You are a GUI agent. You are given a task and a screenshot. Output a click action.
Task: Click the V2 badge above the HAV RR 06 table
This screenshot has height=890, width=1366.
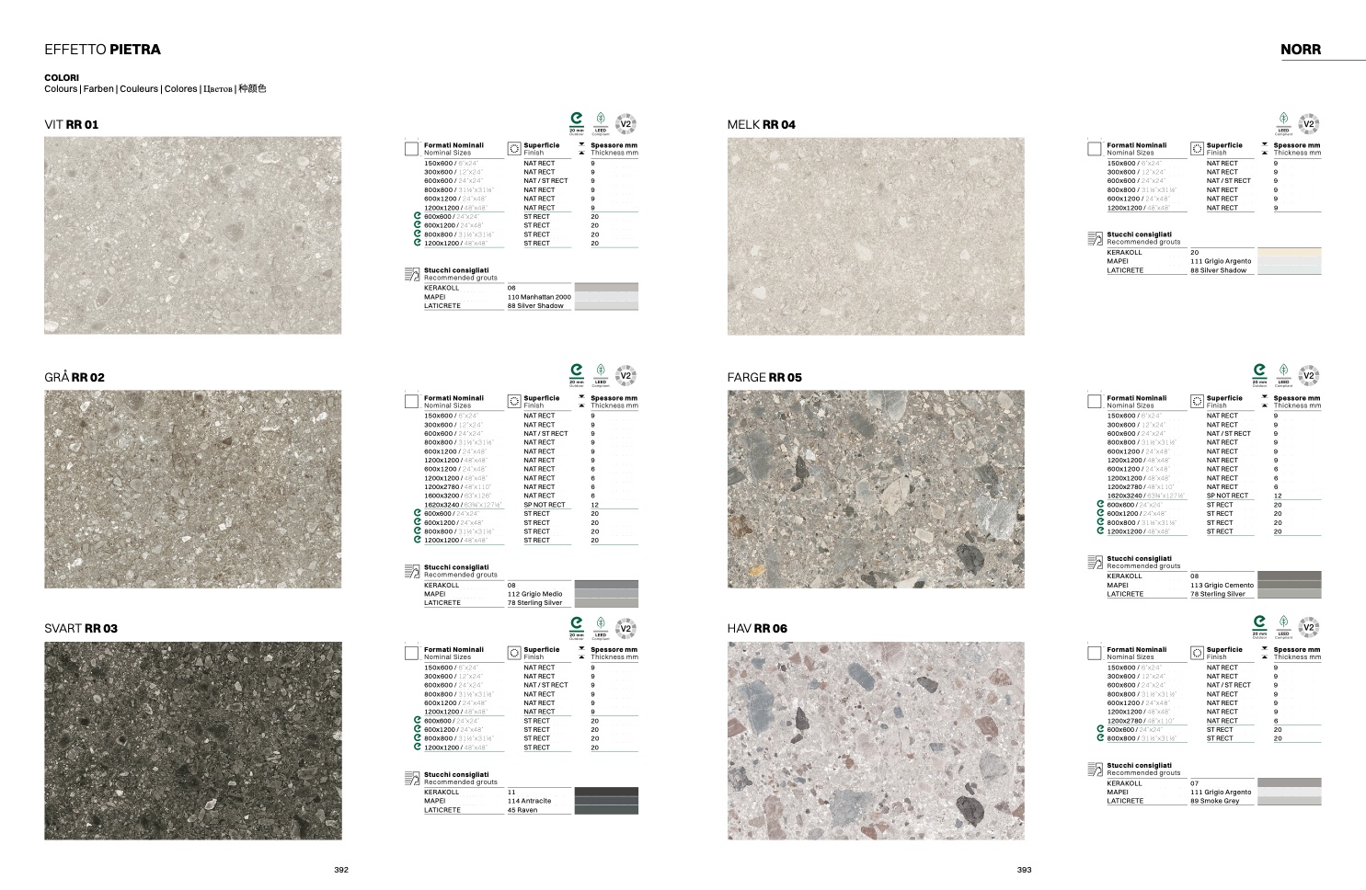[1308, 628]
